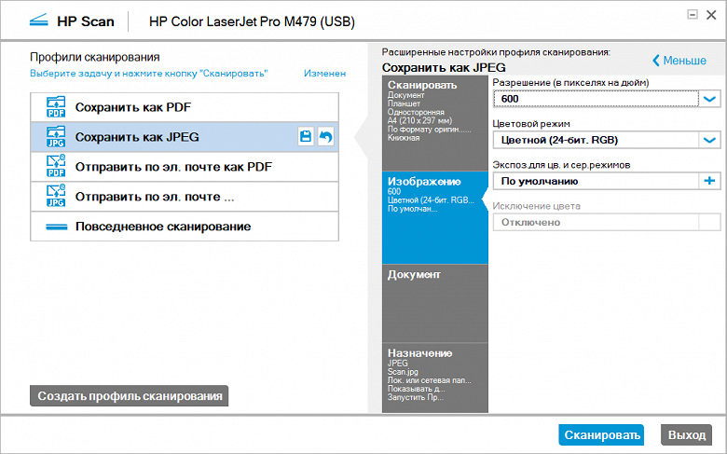727x454 pixels.
Task: Close the HP Scan window
Action: pyautogui.click(x=711, y=15)
